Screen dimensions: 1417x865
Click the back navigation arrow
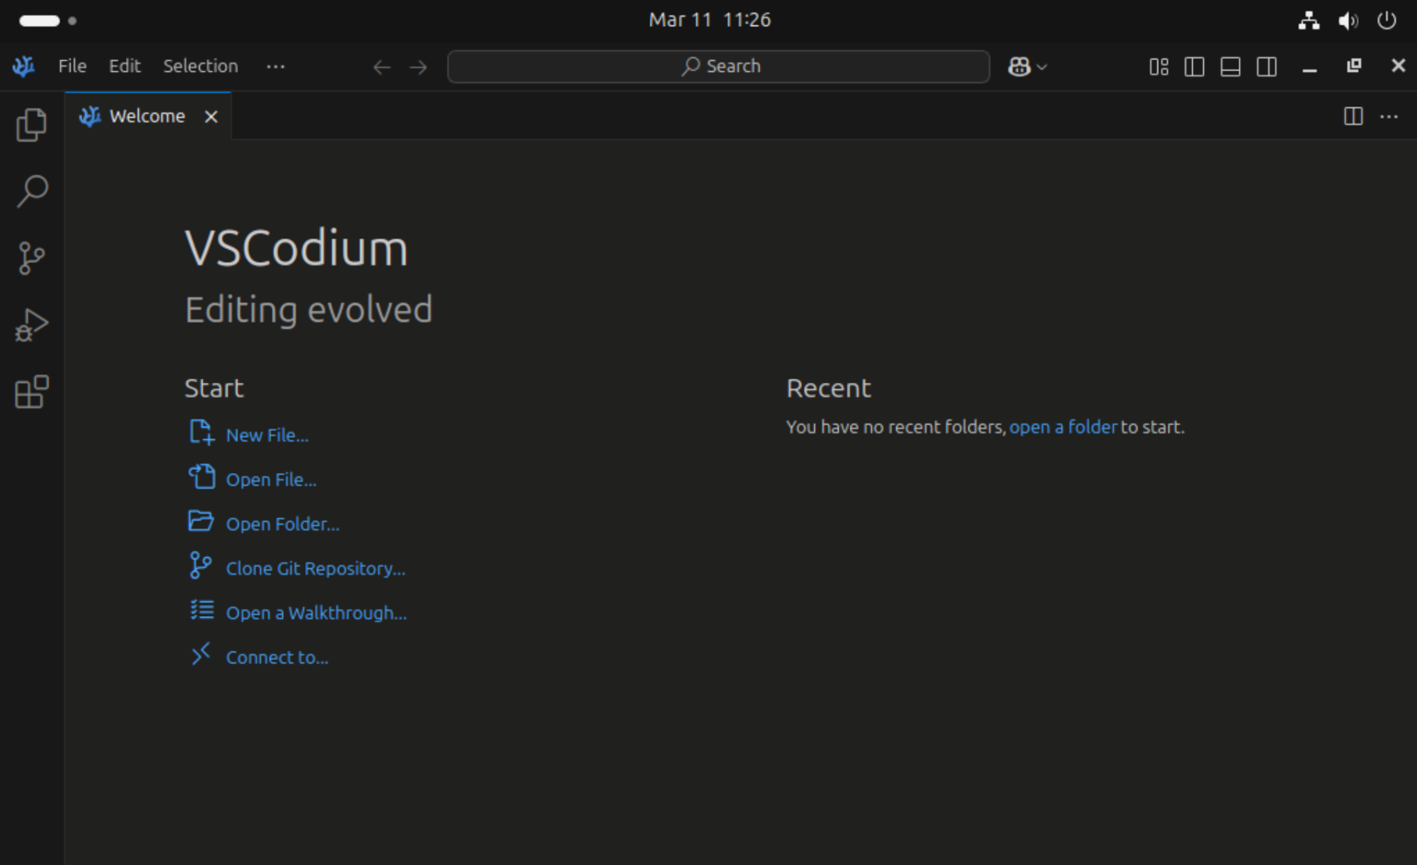coord(381,66)
